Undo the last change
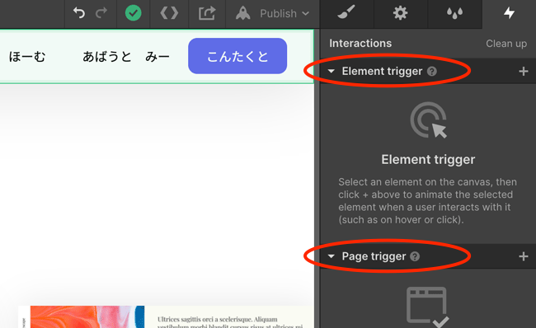Image resolution: width=536 pixels, height=328 pixels. coord(78,13)
